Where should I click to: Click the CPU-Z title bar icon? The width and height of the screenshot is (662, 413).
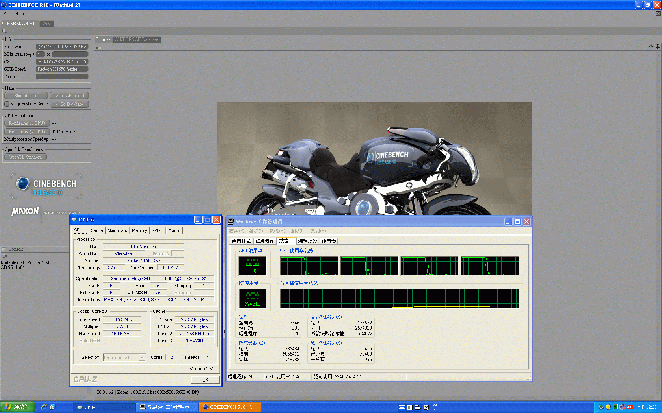tap(74, 220)
